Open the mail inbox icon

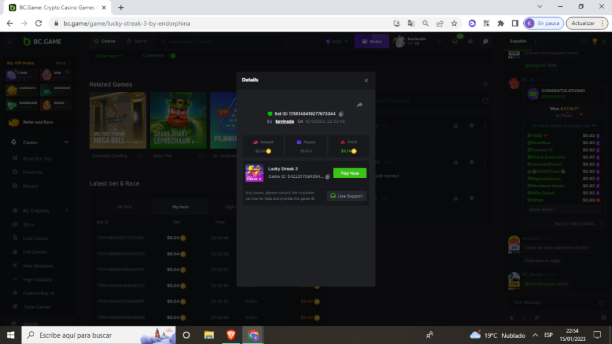coord(455,41)
